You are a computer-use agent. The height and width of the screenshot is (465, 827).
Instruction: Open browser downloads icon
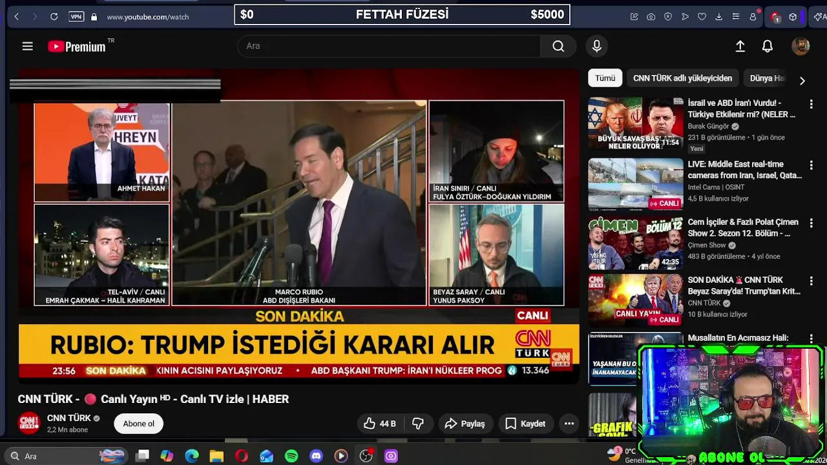click(719, 17)
